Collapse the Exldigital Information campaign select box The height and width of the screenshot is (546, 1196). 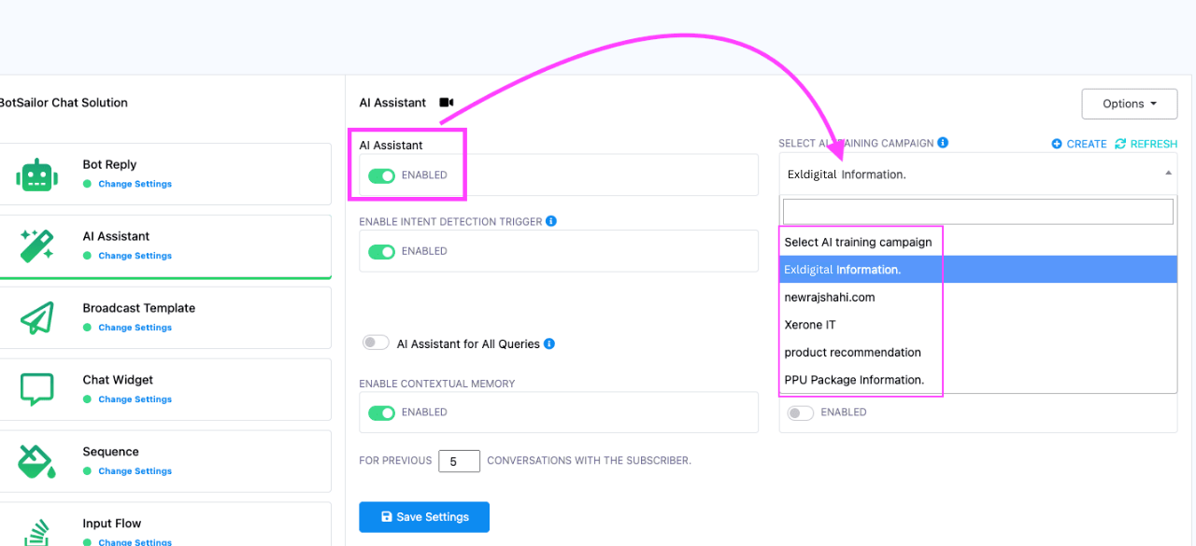coord(978,174)
